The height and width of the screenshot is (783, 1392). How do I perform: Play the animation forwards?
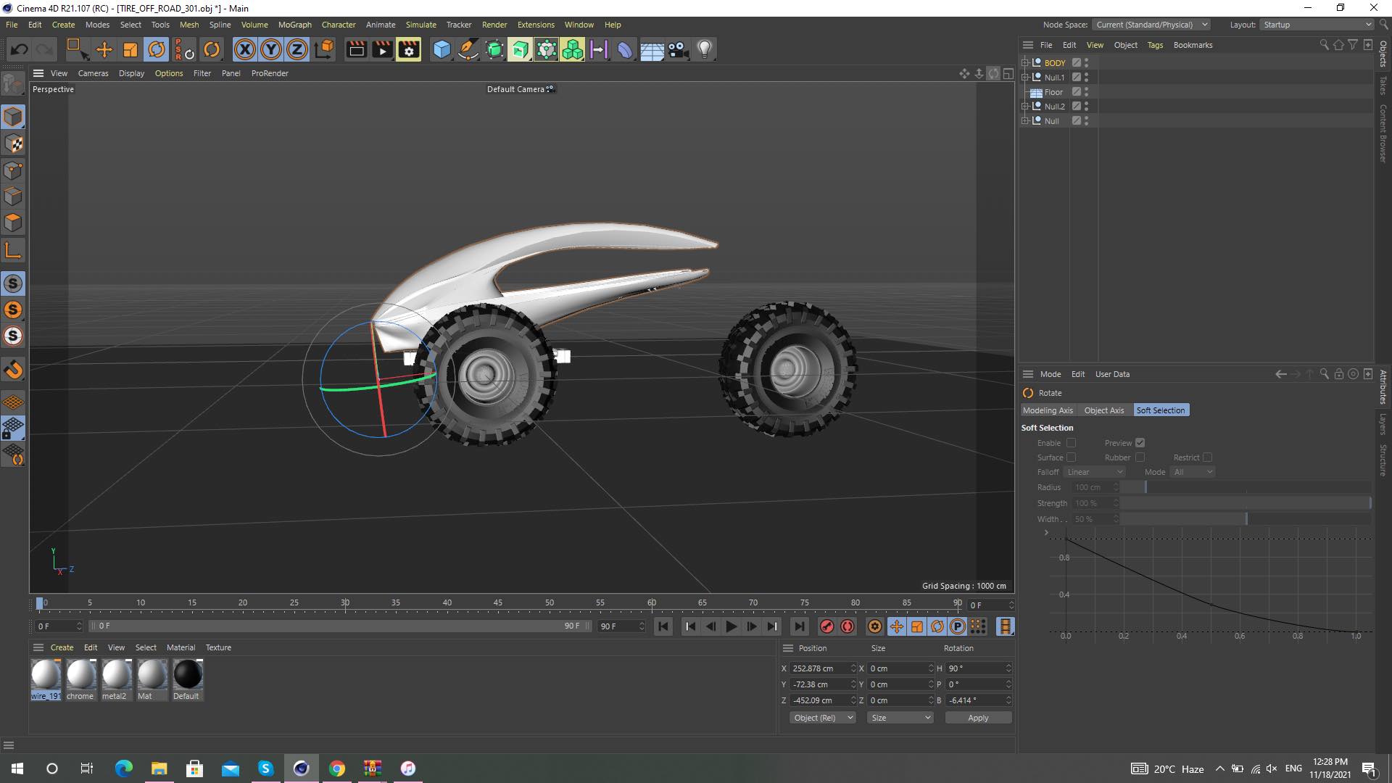point(731,626)
